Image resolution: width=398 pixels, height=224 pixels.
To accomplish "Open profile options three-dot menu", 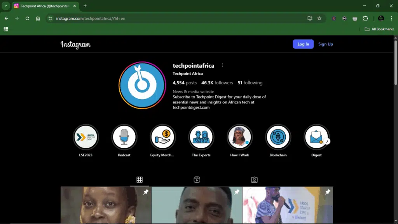I will (222, 65).
